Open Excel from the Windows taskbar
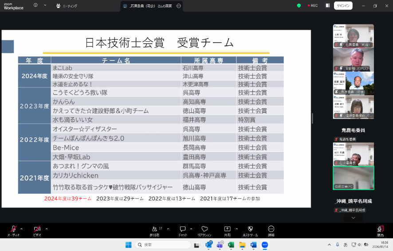The height and width of the screenshot is (251, 393). coord(231,245)
